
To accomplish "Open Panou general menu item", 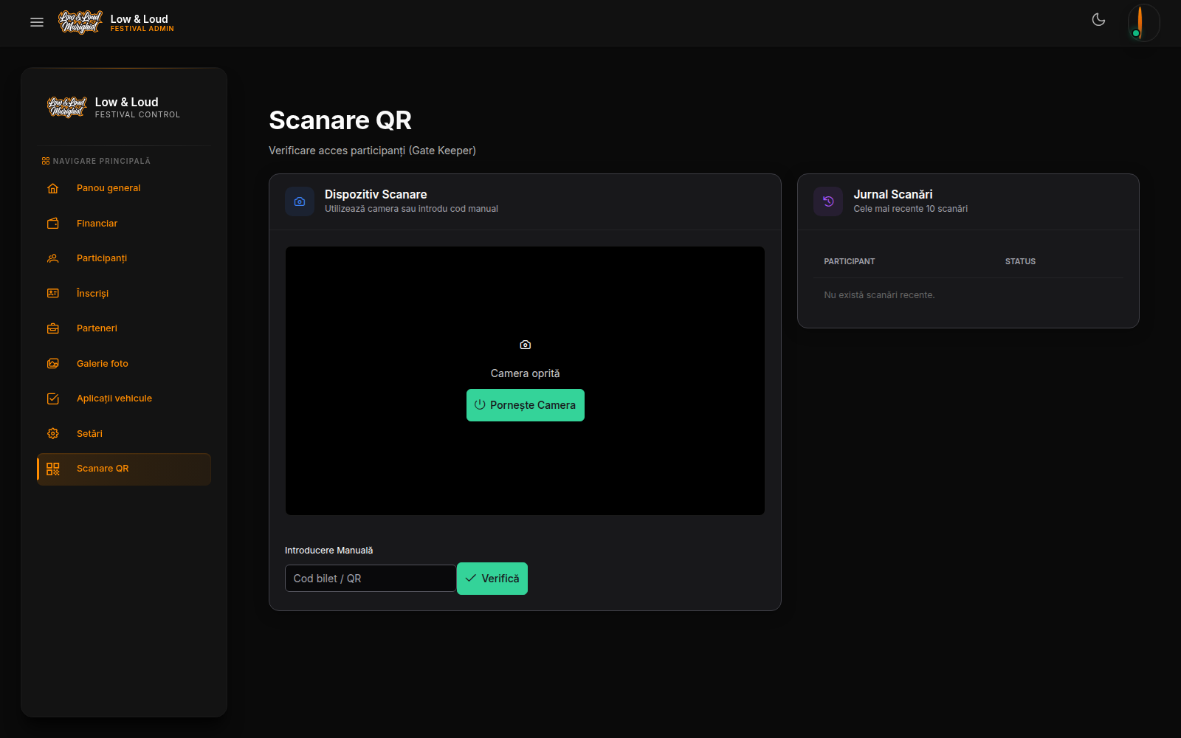I will point(124,188).
